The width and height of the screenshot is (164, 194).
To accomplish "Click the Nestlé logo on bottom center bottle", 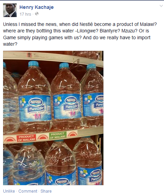I will (x=62, y=182).
